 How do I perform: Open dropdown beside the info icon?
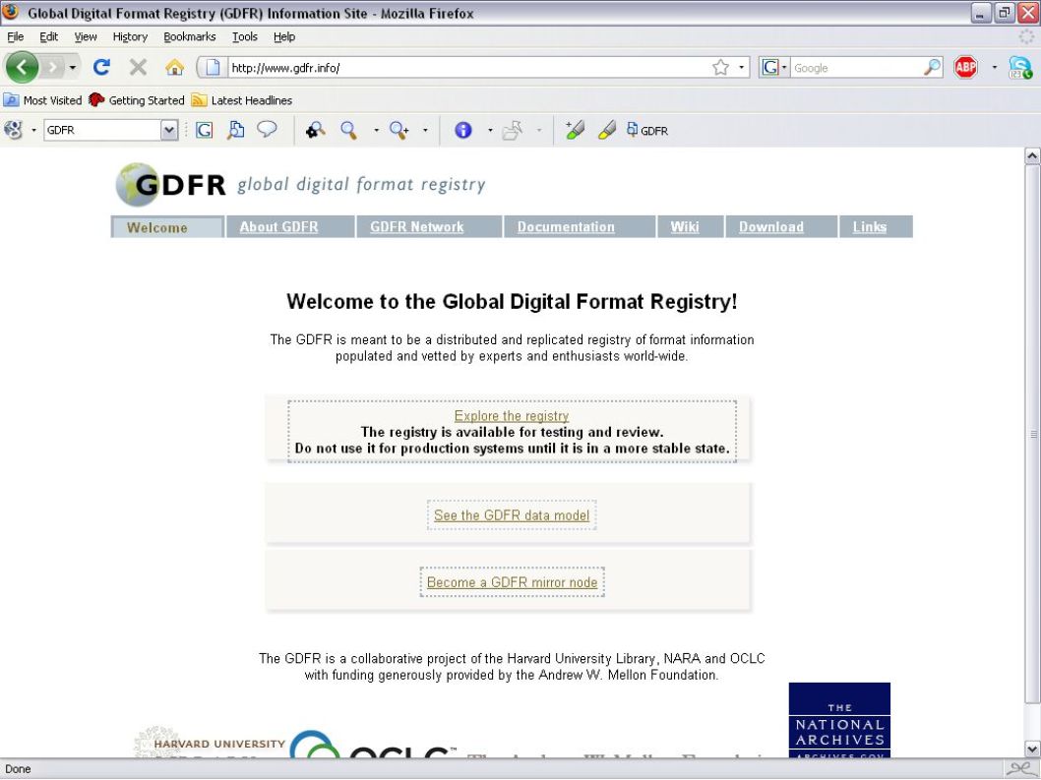click(490, 130)
